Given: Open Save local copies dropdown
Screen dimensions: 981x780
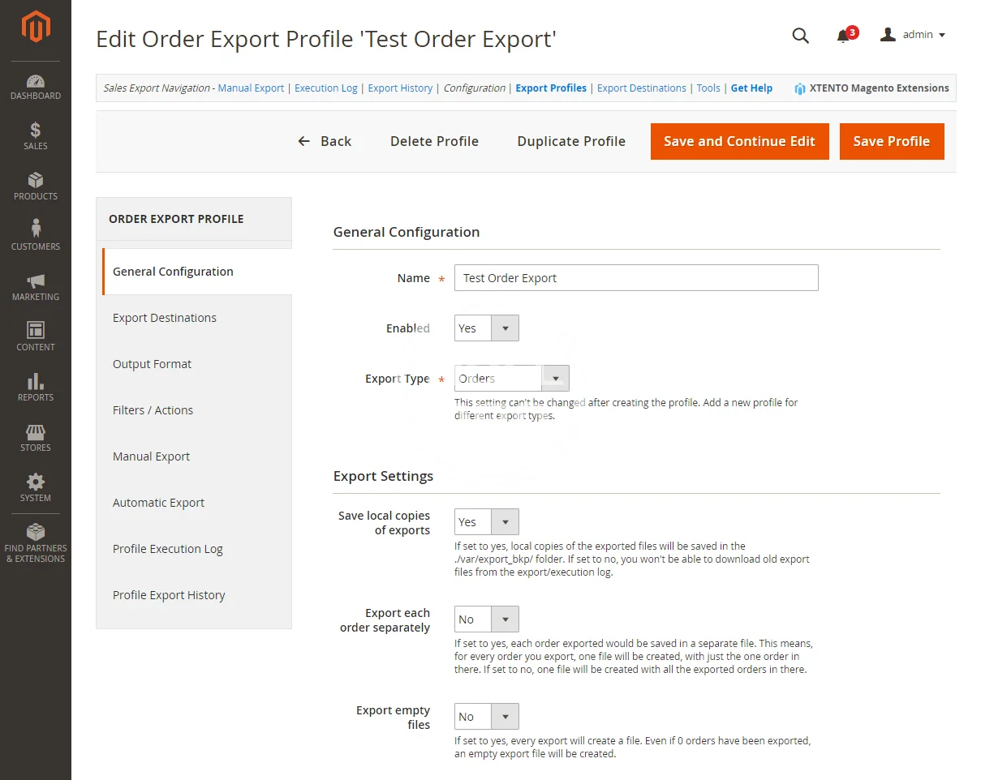Looking at the screenshot, I should (x=486, y=522).
